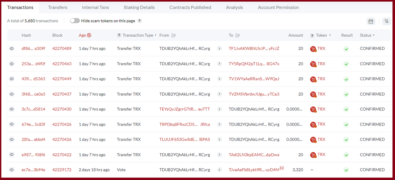This screenshot has height=180, width=395.
Task: Click the search icon in From column header
Action: pyautogui.click(x=174, y=35)
